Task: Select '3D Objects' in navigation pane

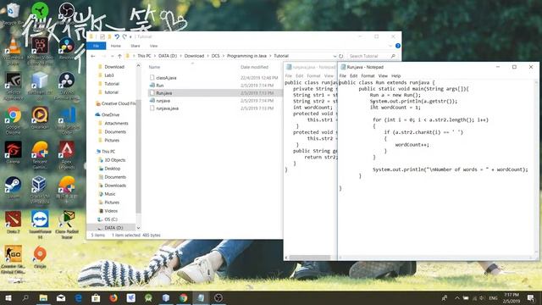Action: tap(112, 160)
